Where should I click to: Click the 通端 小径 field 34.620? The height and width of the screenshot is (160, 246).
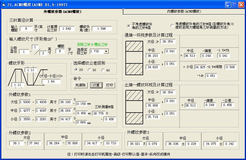point(153,67)
